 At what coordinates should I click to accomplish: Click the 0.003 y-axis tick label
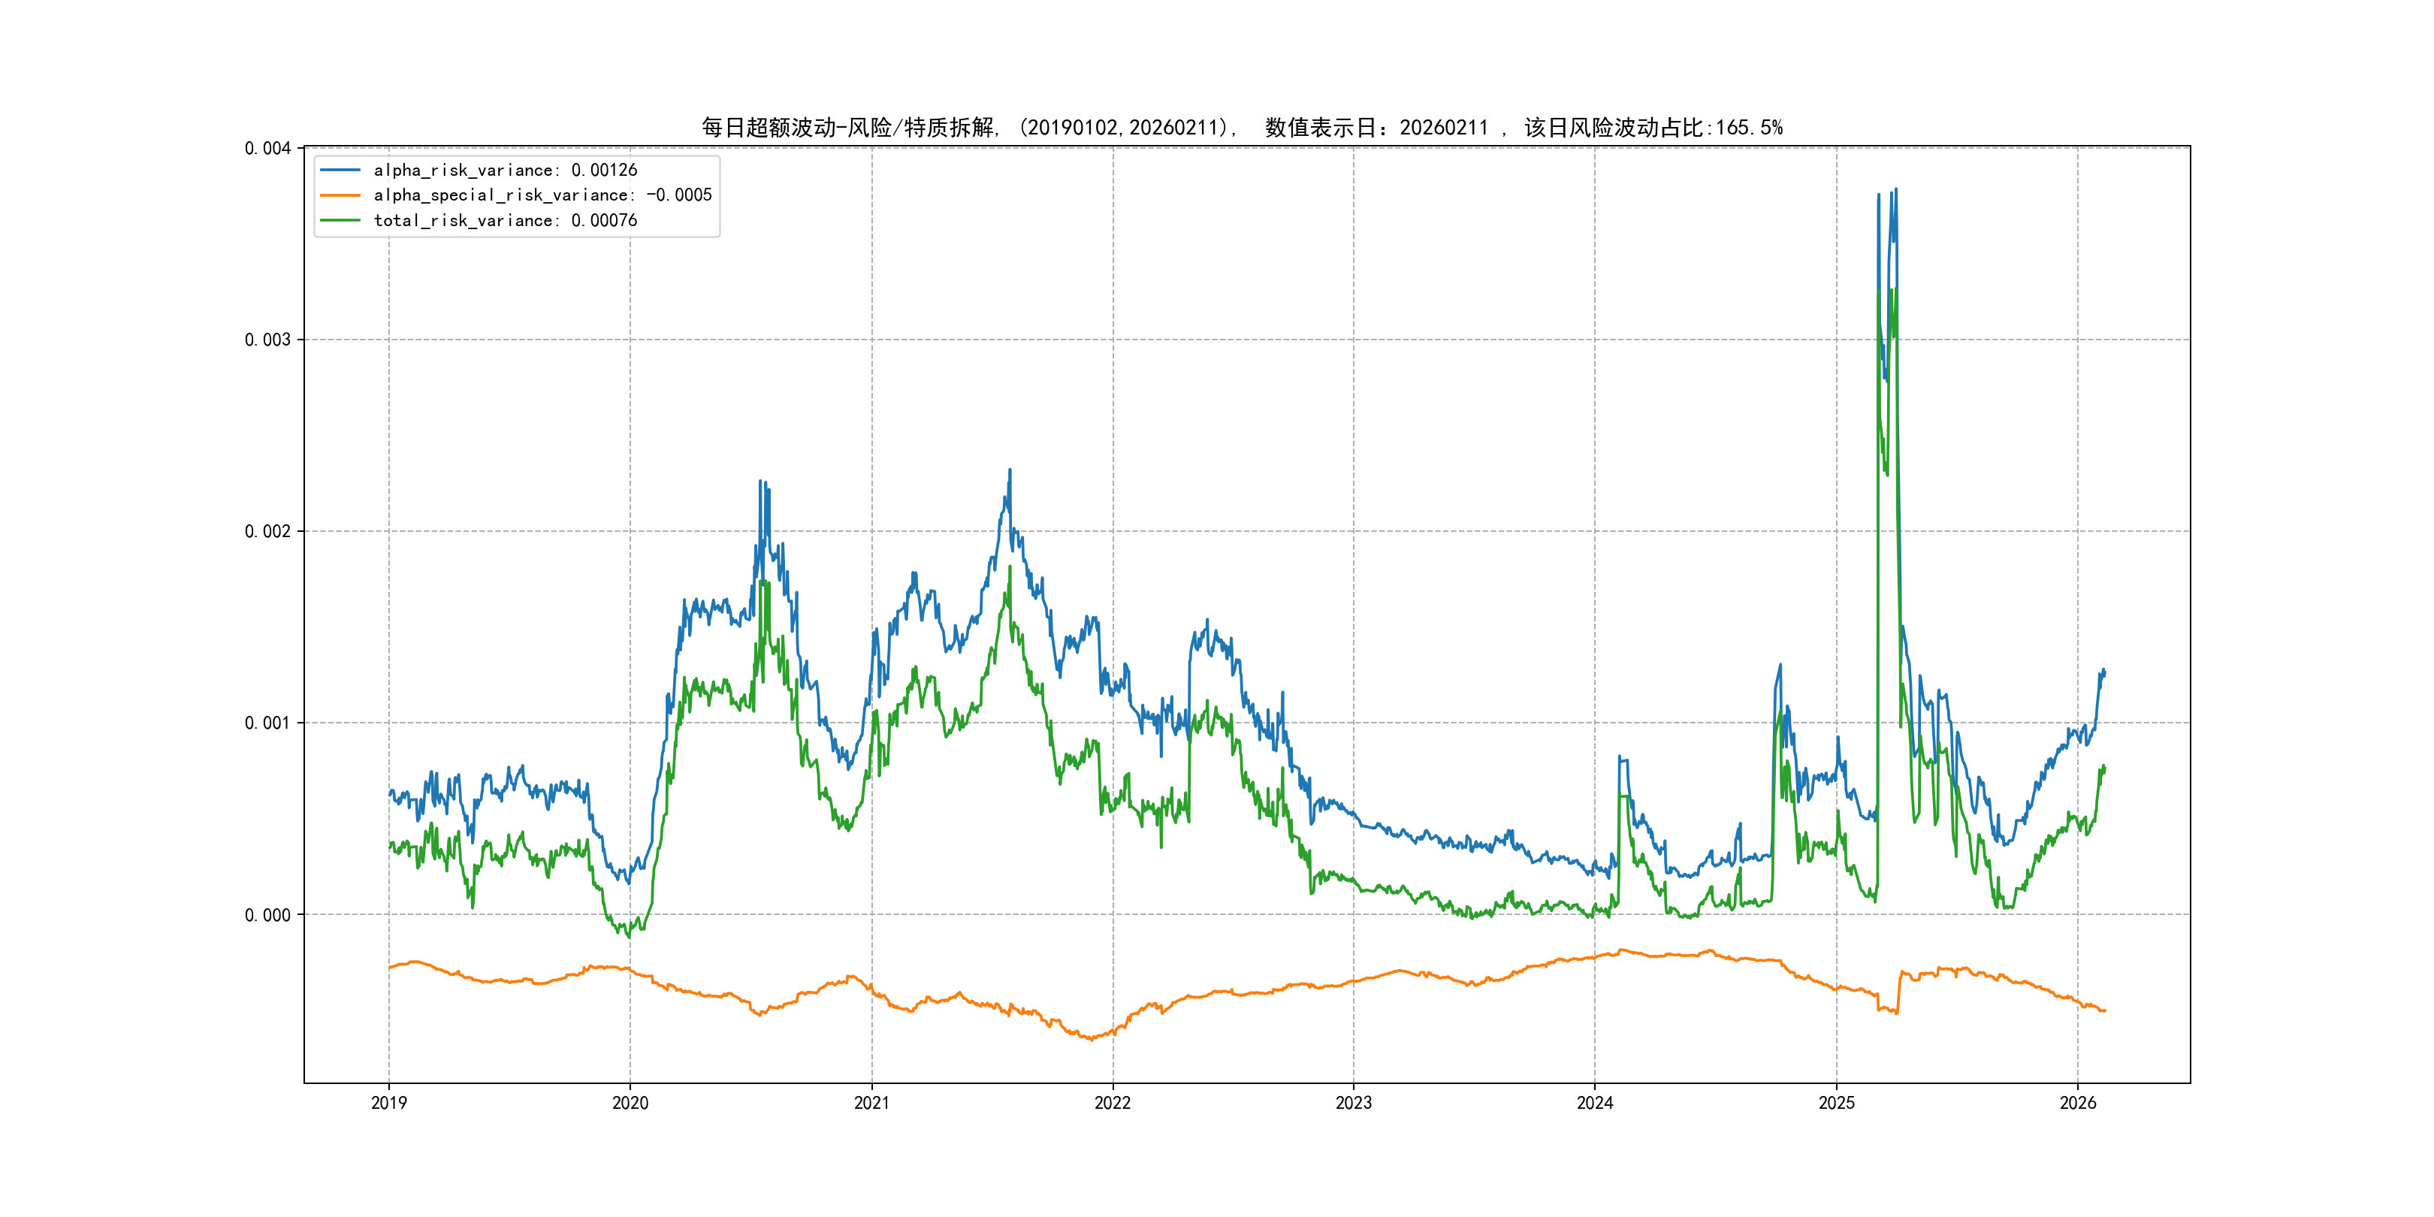[x=267, y=340]
